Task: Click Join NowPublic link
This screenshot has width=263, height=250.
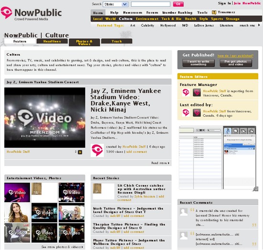Action: tap(247, 3)
